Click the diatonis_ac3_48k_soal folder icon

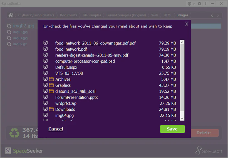pyautogui.click(x=51, y=91)
